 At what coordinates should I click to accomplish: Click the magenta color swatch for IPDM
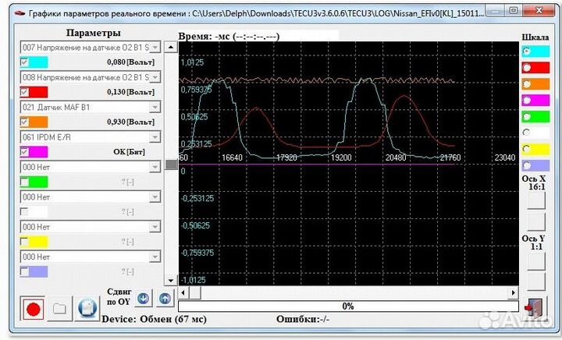pyautogui.click(x=39, y=151)
